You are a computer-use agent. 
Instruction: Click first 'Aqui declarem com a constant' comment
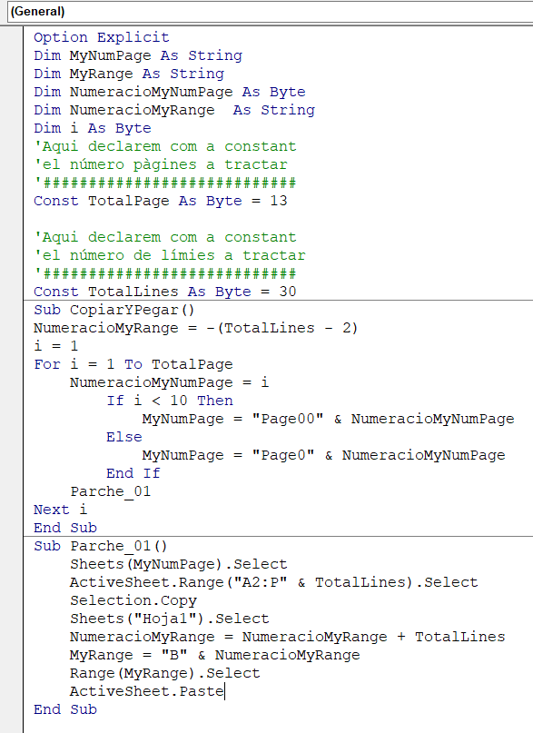click(x=165, y=147)
